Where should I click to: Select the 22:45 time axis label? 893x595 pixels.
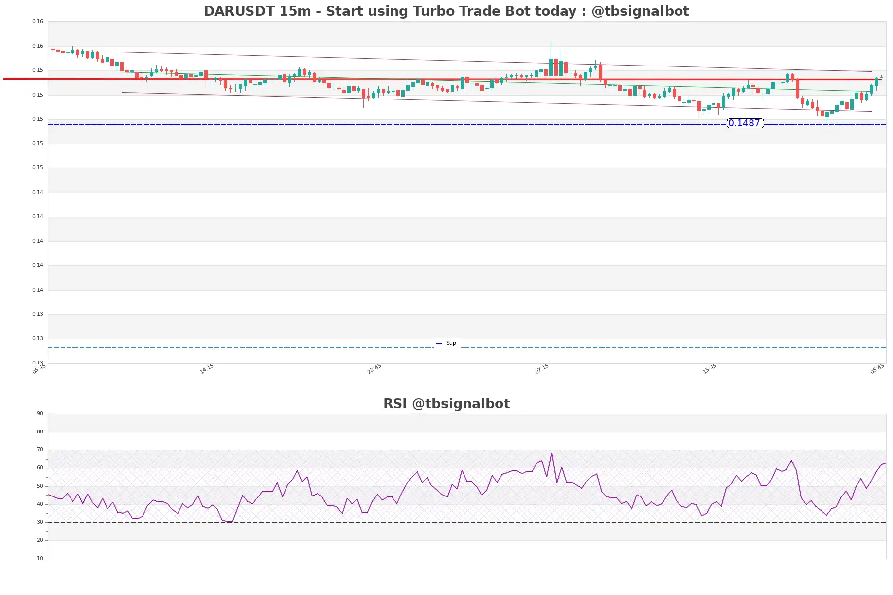tap(374, 369)
